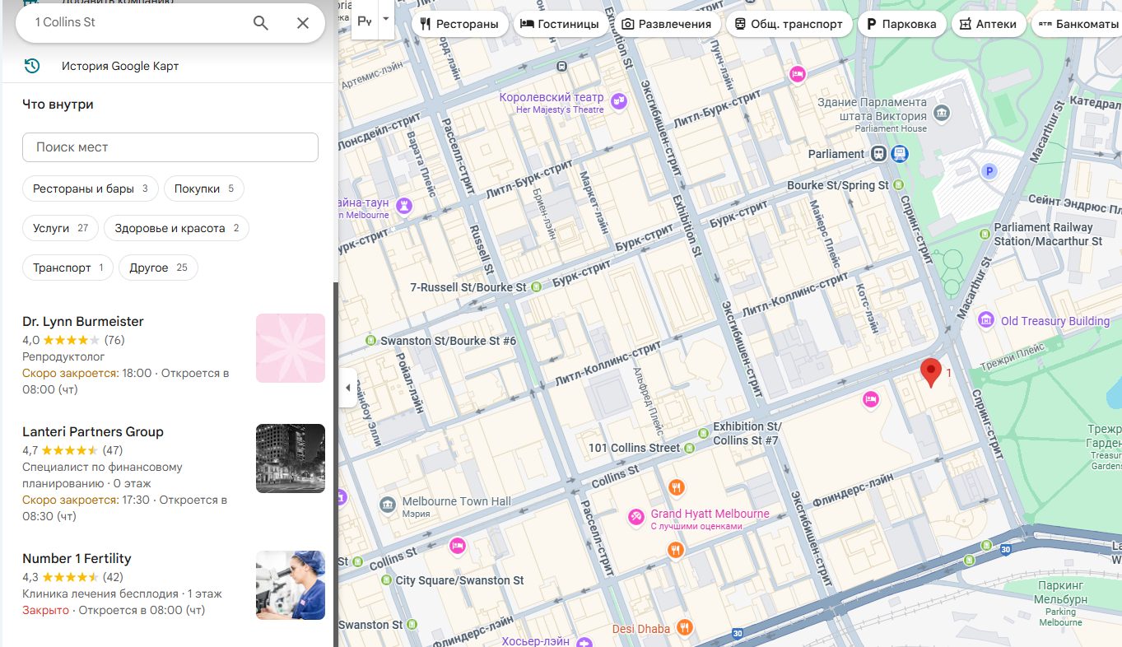1122x647 pixels.
Task: Open the Lanteri Partners Group listing
Action: click(x=169, y=473)
